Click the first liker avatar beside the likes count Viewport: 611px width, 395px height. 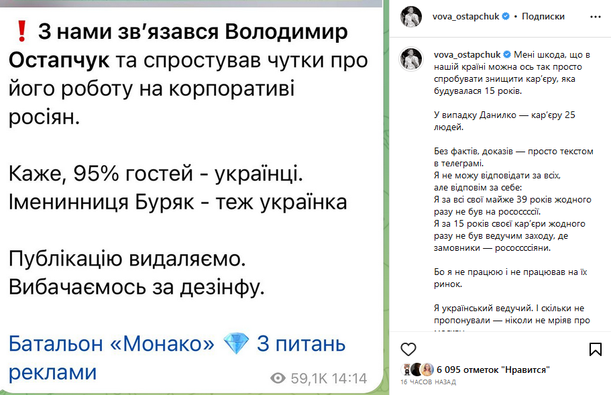pyautogui.click(x=406, y=369)
